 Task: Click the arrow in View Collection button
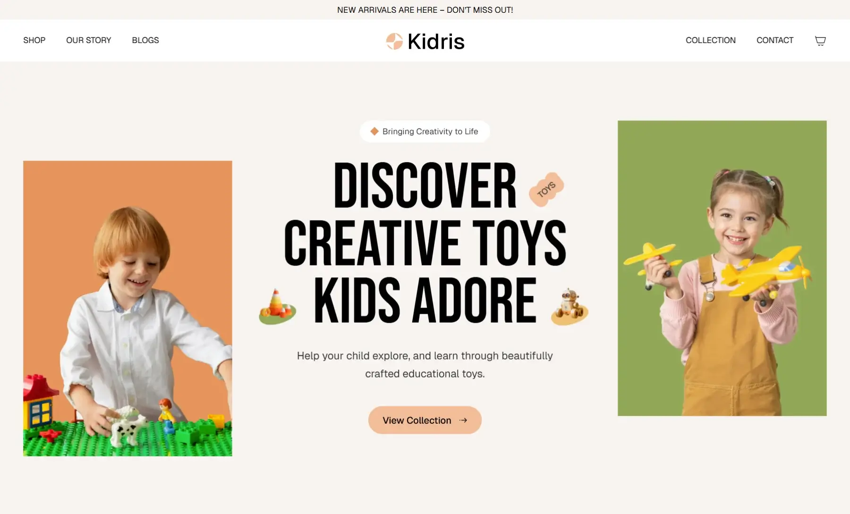point(463,420)
